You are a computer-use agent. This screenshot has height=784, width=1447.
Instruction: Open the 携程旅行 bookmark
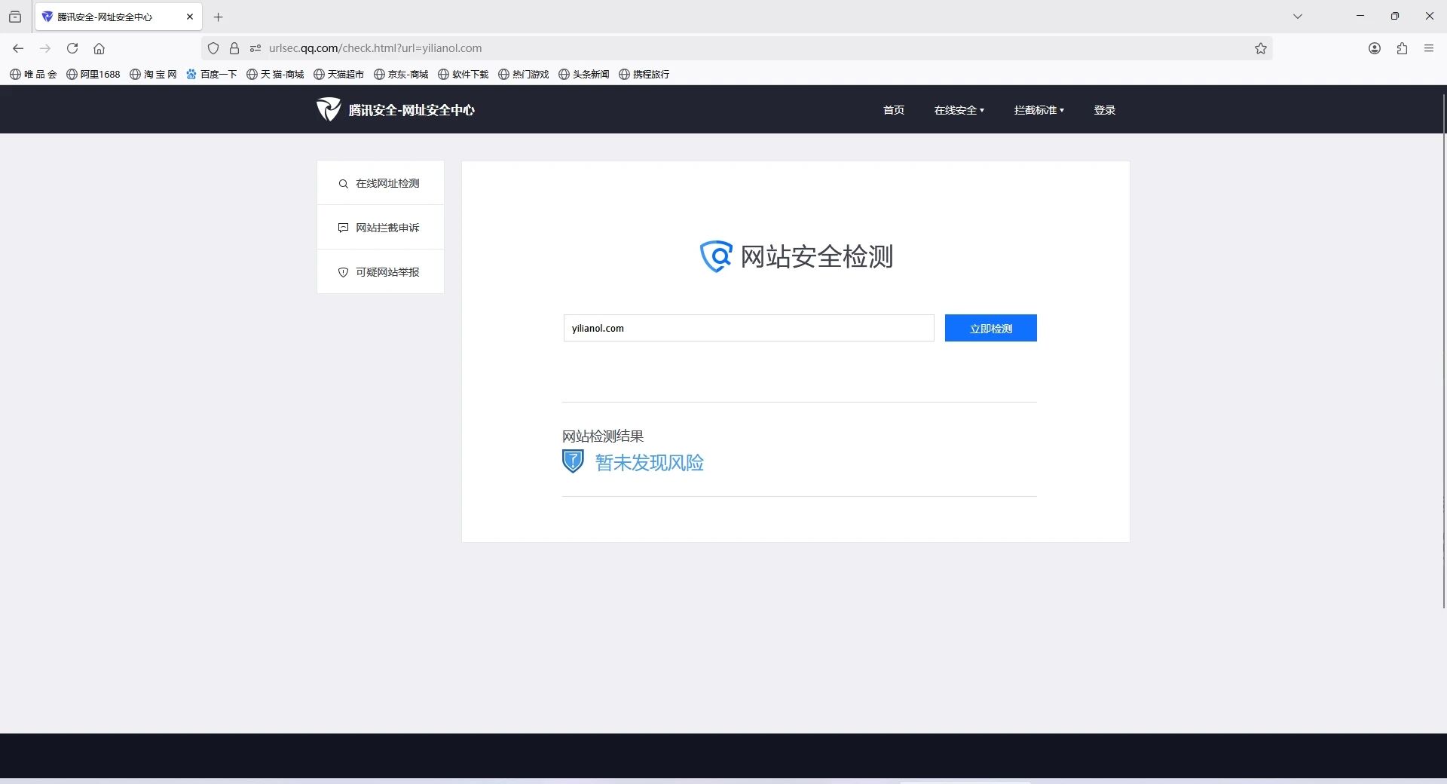(x=644, y=74)
